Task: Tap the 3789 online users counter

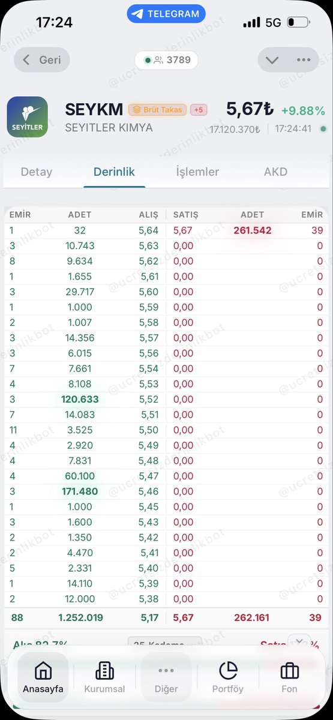Action: (166, 60)
